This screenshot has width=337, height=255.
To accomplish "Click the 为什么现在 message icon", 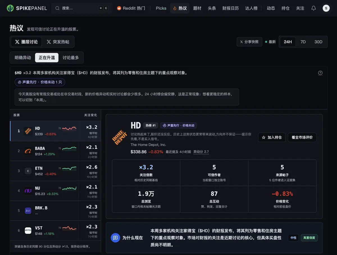I will 115,238.
